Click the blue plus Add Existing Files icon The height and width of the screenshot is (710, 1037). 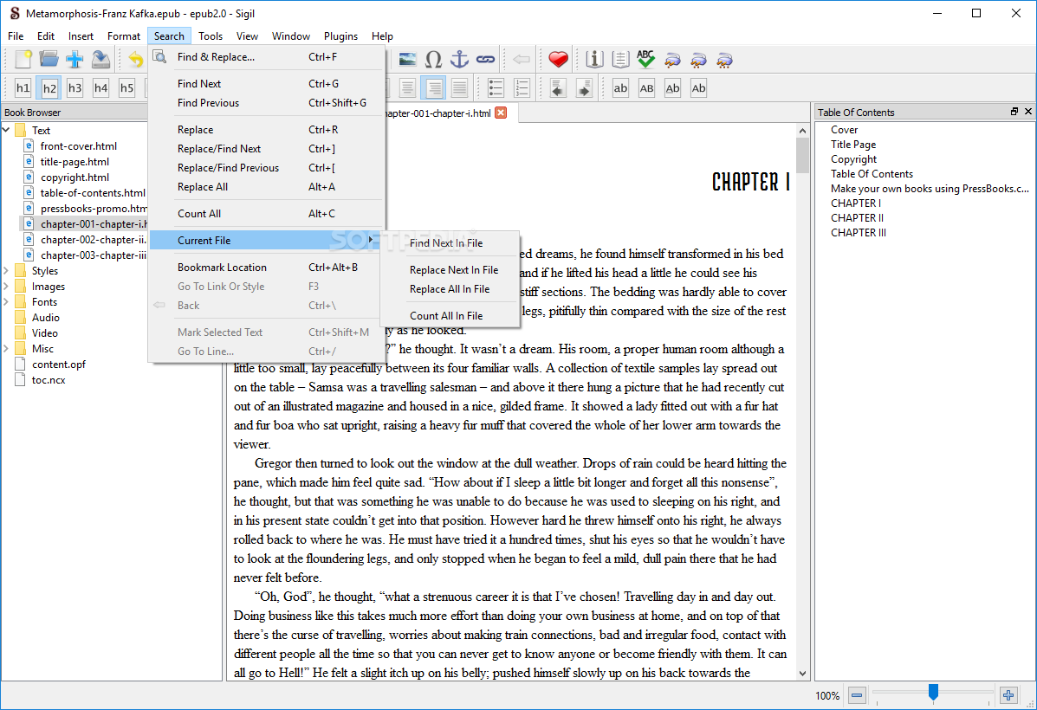point(75,60)
